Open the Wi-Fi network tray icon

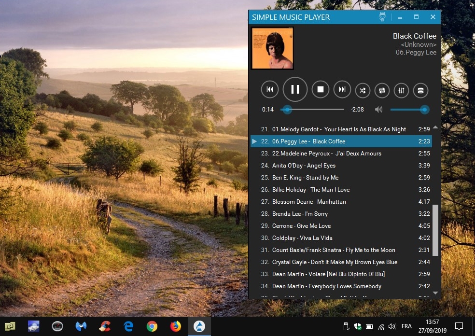point(381,327)
